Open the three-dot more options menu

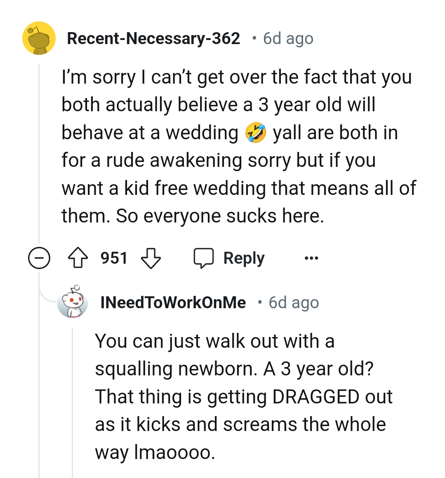(311, 258)
